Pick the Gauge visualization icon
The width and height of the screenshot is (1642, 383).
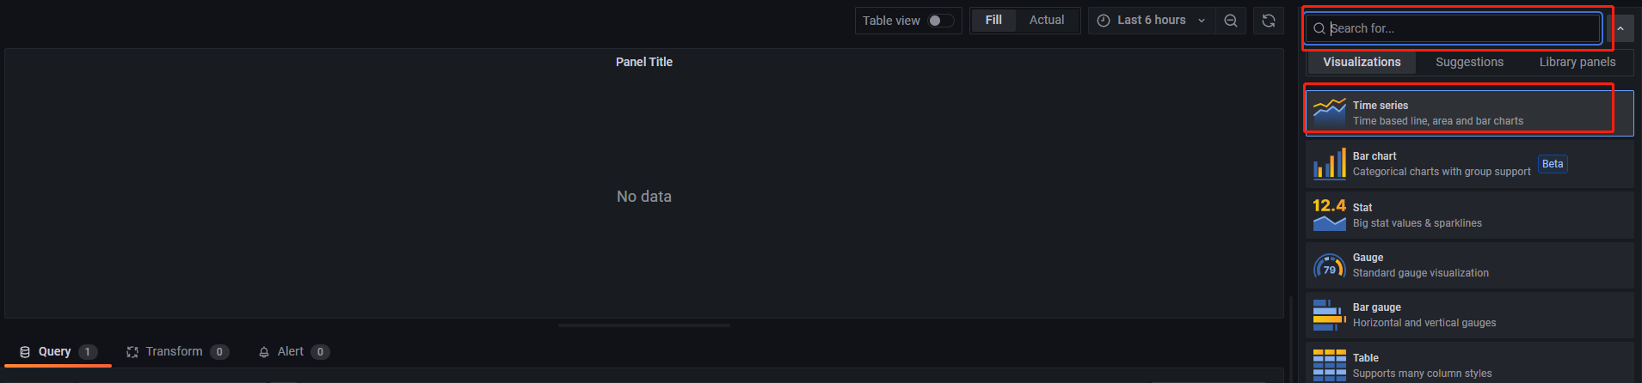[x=1329, y=265]
